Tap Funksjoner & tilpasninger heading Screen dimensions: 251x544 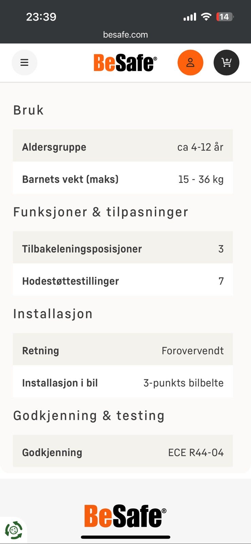pos(101,212)
